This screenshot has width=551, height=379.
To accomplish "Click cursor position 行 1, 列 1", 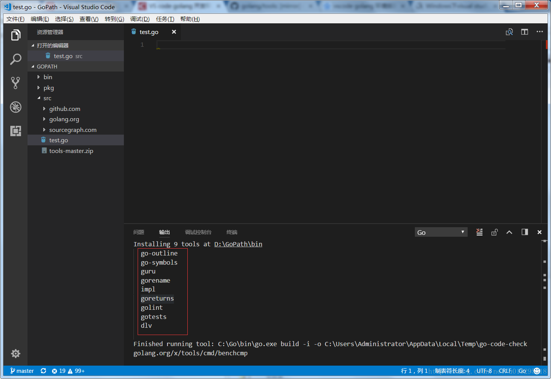I will tap(414, 371).
